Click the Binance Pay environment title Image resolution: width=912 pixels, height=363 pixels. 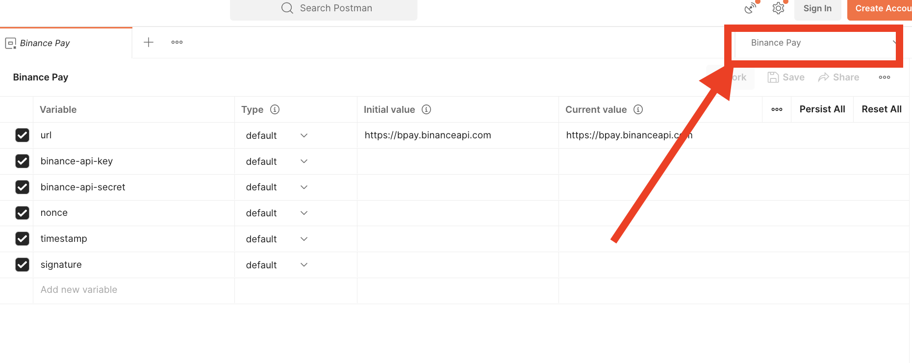41,77
